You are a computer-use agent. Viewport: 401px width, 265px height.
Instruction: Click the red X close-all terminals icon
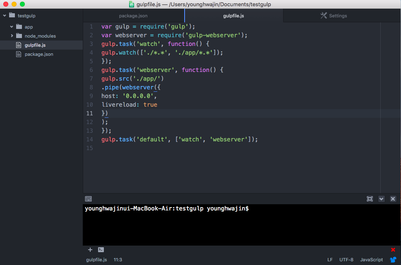[393, 250]
